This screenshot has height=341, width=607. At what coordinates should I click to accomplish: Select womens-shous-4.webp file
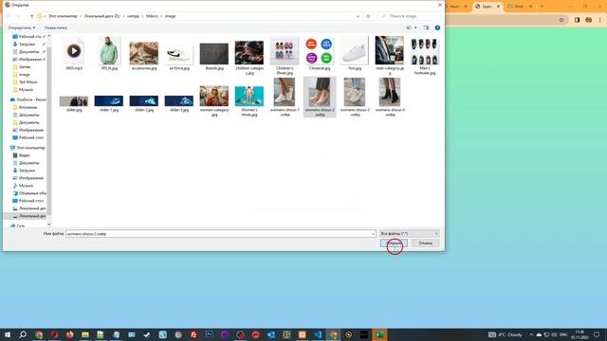tap(390, 97)
